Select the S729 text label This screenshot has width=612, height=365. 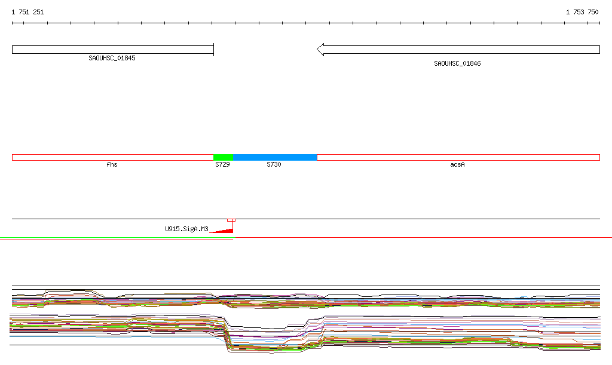coord(222,164)
